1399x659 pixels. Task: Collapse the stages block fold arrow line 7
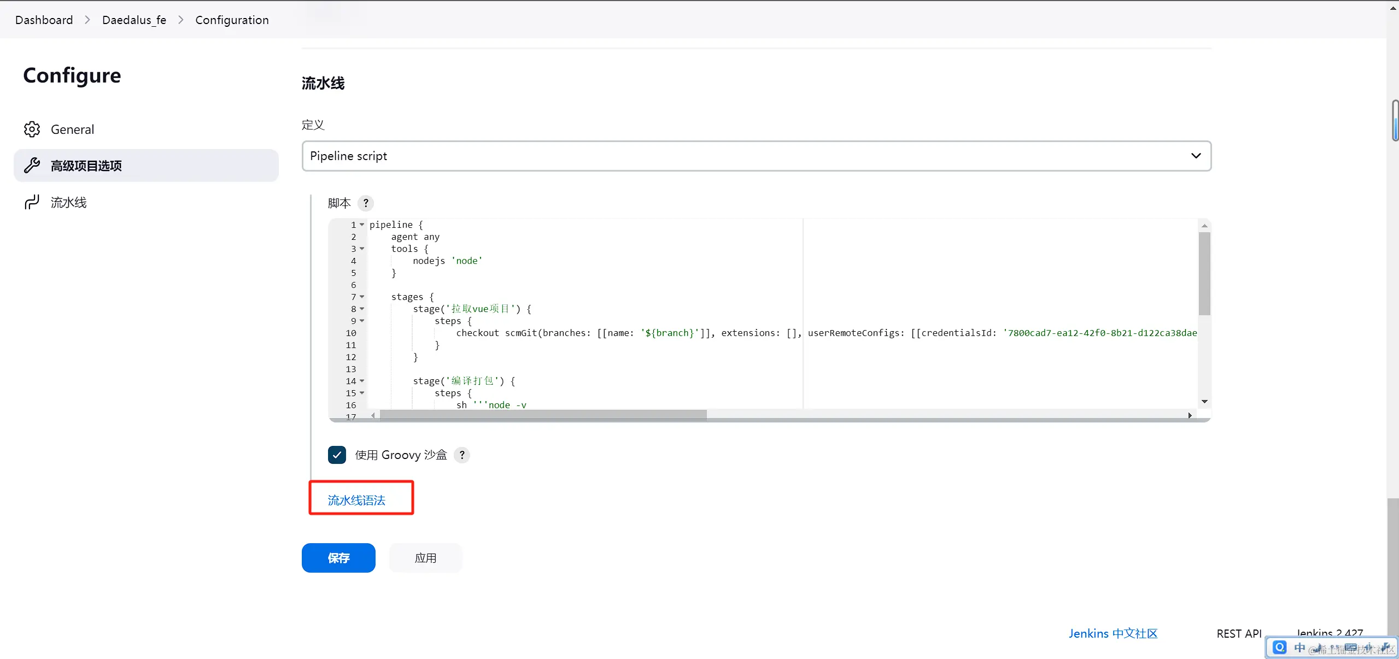point(362,297)
